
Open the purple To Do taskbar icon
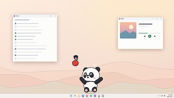coord(95,96)
